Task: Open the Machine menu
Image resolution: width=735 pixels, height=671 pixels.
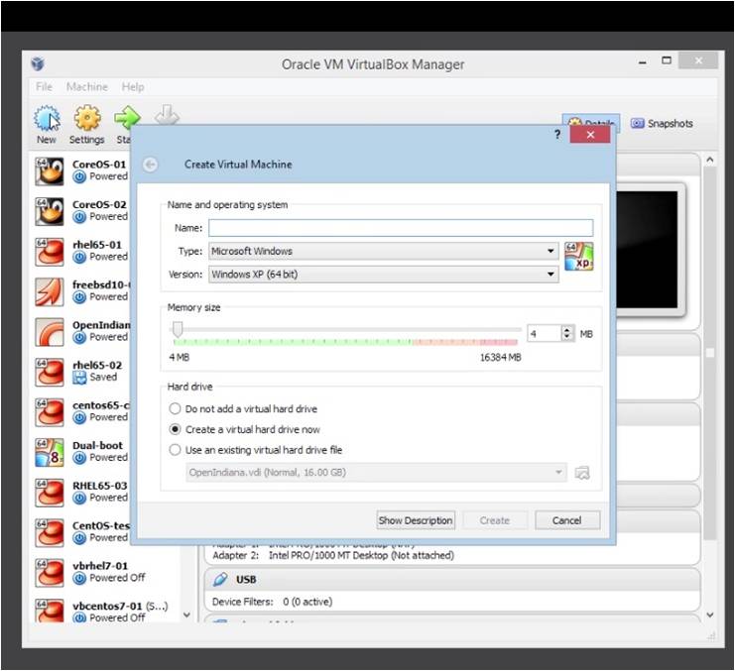Action: tap(87, 87)
